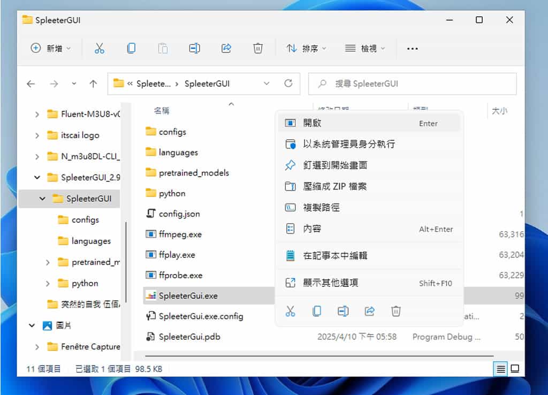Click the Spleete... breadcrumb in the address bar

[x=154, y=84]
